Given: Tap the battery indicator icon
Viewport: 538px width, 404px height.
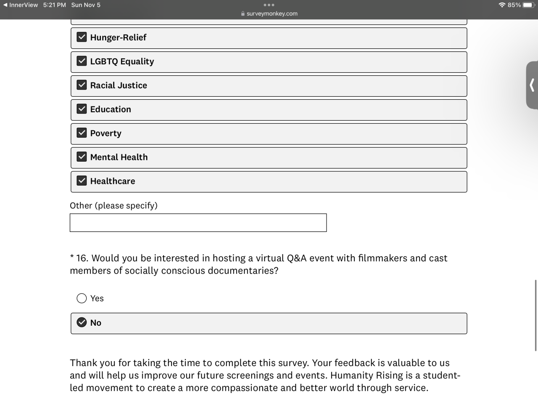Looking at the screenshot, I should pos(528,5).
